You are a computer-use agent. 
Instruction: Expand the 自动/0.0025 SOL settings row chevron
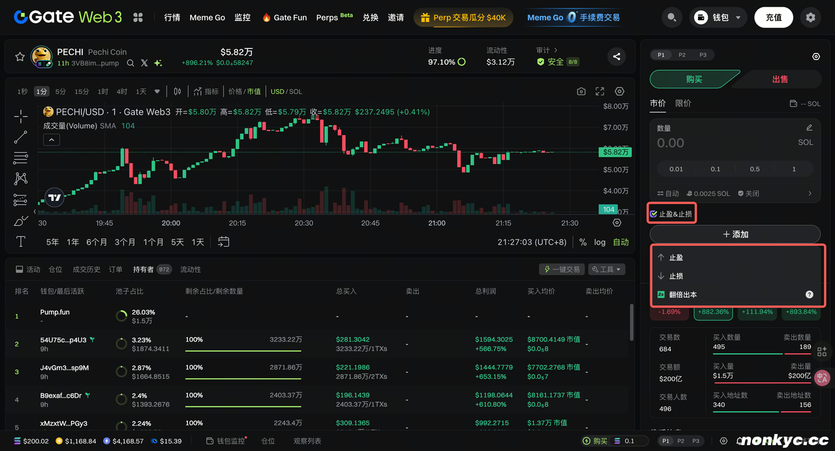click(810, 194)
